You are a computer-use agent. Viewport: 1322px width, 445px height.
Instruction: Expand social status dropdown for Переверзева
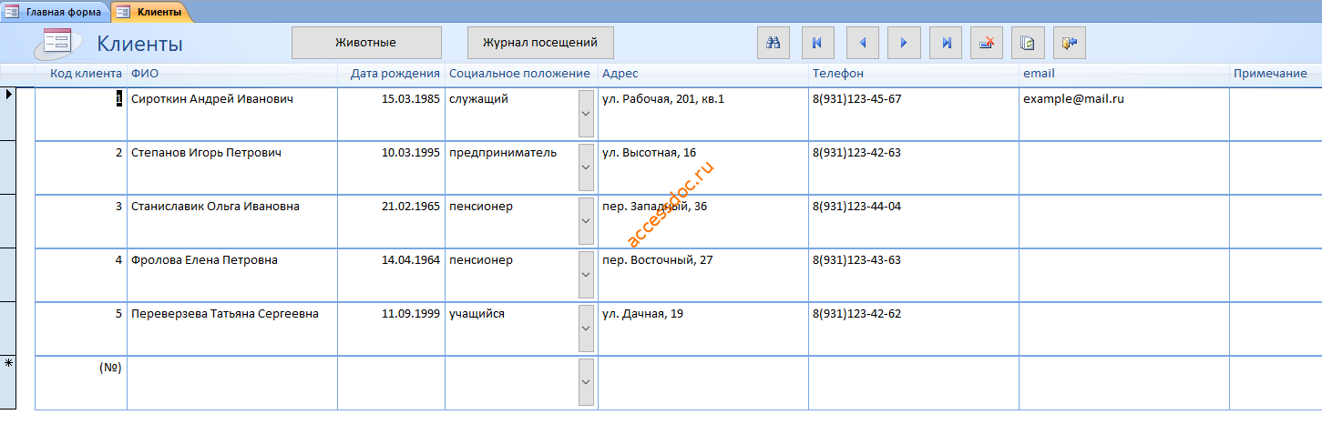pos(587,329)
